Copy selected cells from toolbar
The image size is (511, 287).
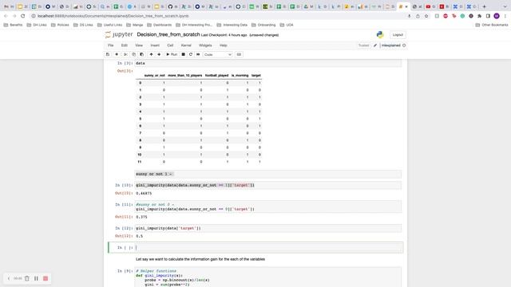pos(133,54)
